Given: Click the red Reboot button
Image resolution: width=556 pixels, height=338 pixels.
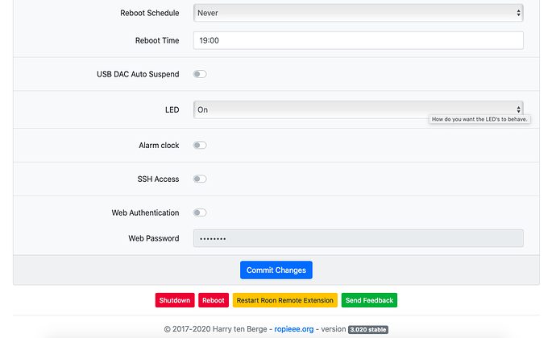Looking at the screenshot, I should (x=214, y=300).
